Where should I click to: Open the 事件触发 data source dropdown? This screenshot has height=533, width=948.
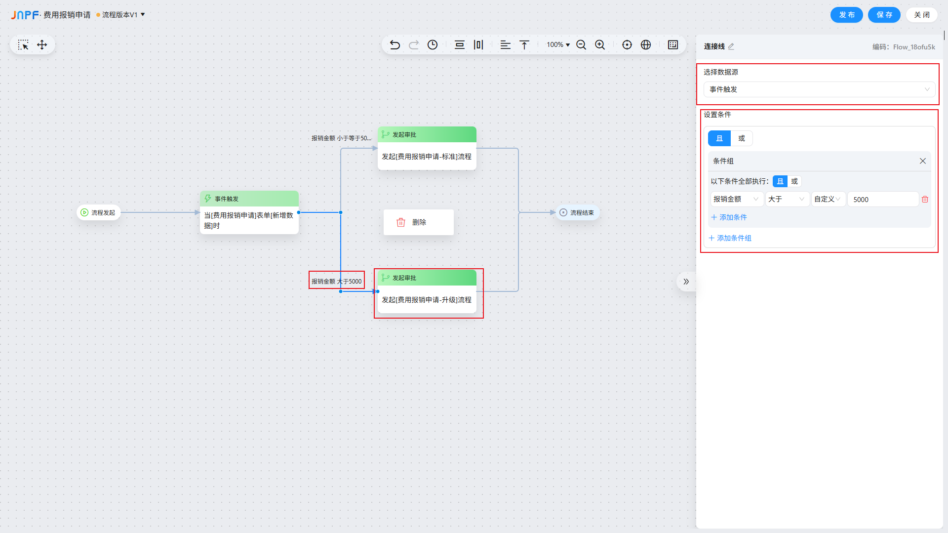tap(819, 89)
